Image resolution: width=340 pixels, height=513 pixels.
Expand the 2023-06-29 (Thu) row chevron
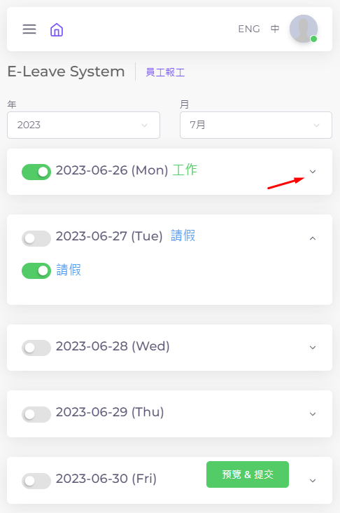click(313, 414)
